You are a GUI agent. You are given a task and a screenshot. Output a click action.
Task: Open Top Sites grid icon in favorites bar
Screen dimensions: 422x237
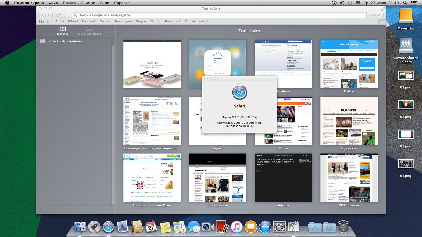(49, 21)
